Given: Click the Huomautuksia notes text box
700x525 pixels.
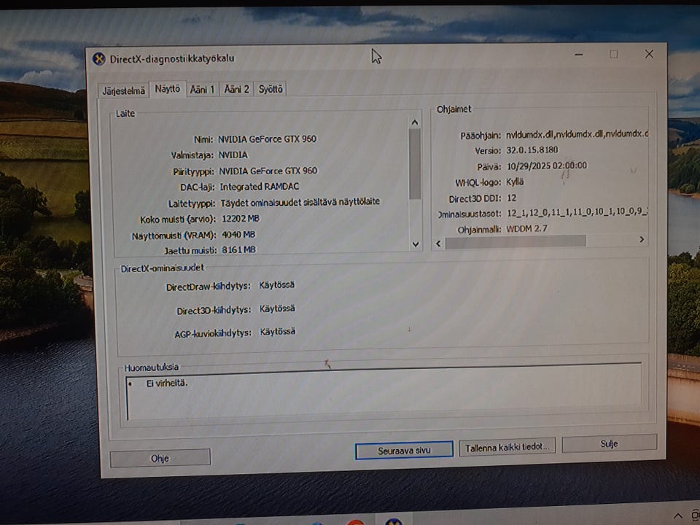Looking at the screenshot, I should [x=384, y=393].
